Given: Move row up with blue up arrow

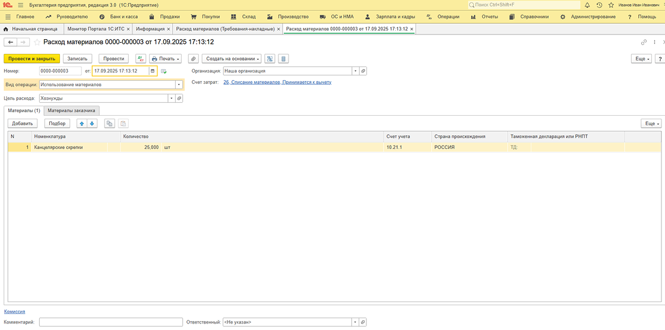Looking at the screenshot, I should [82, 123].
